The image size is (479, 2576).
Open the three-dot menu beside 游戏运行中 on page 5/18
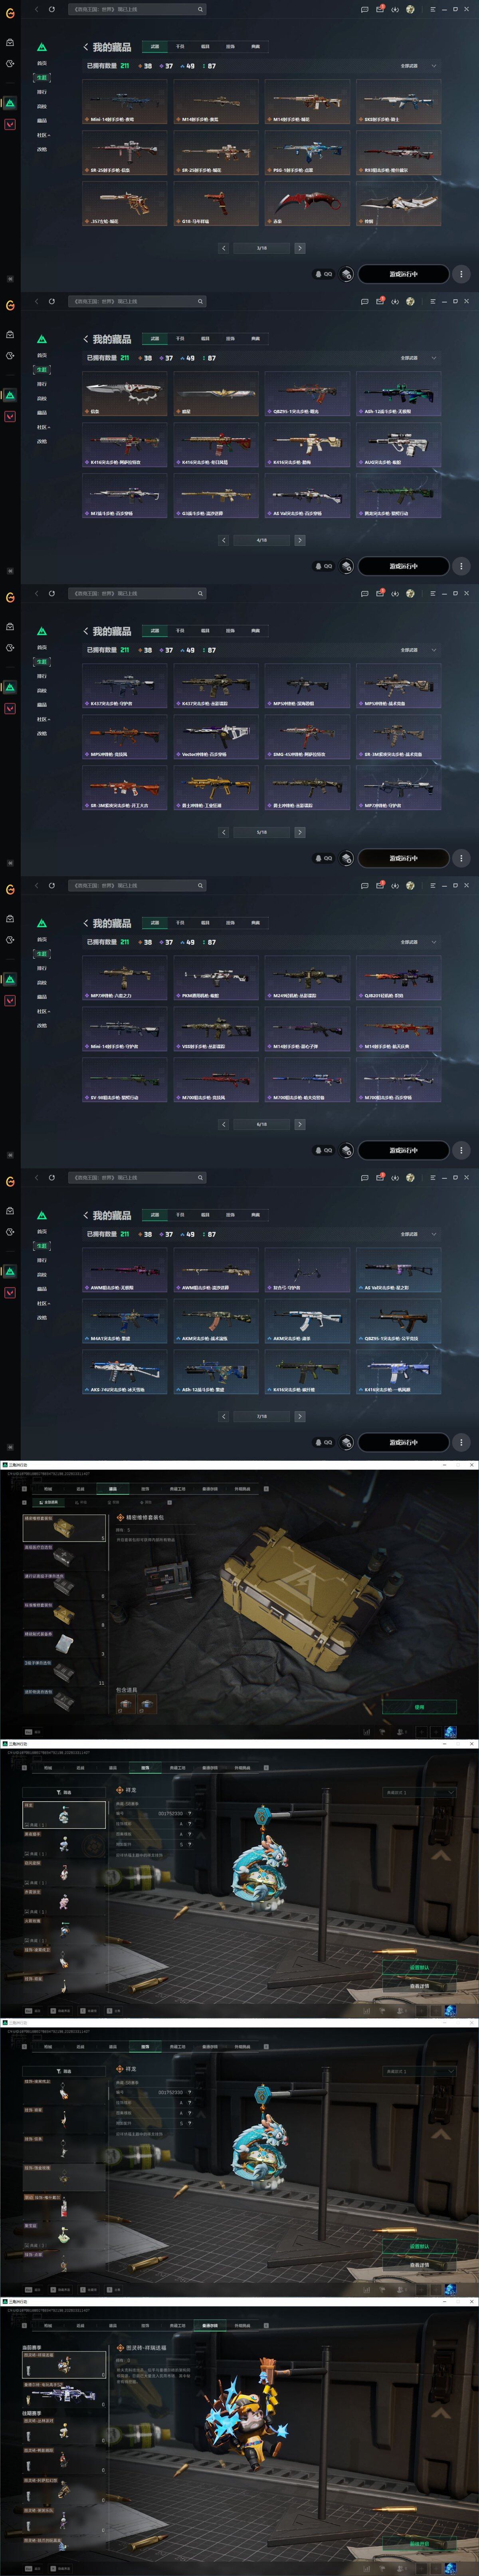point(461,858)
